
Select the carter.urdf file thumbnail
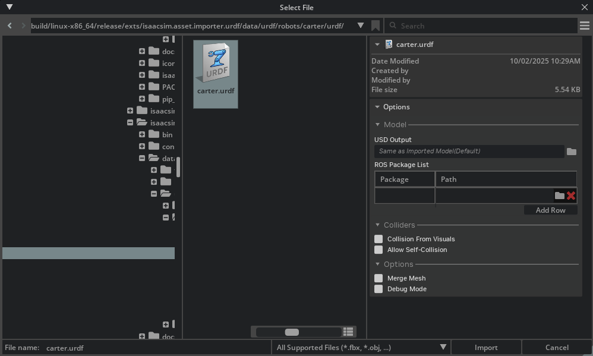click(x=216, y=74)
